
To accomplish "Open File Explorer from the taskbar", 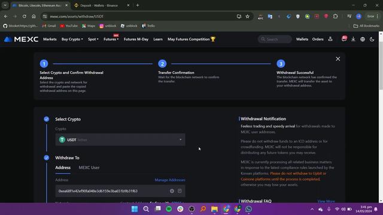I will point(214,209).
